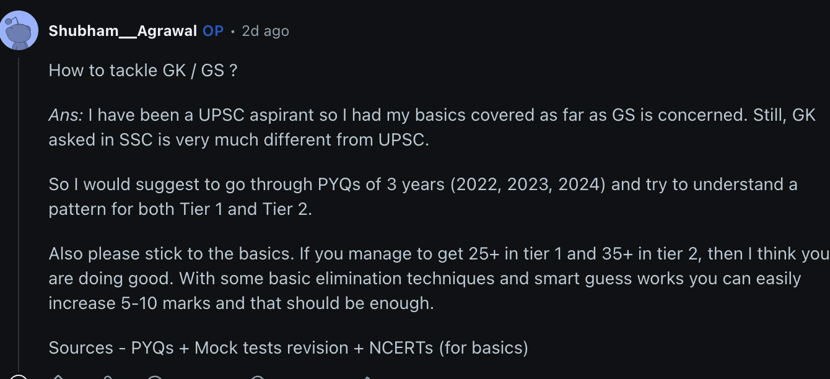Click the reply bubble icon below comment
The height and width of the screenshot is (379, 830).
(x=155, y=377)
